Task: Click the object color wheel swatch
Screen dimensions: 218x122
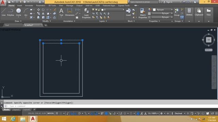Action: (149, 10)
